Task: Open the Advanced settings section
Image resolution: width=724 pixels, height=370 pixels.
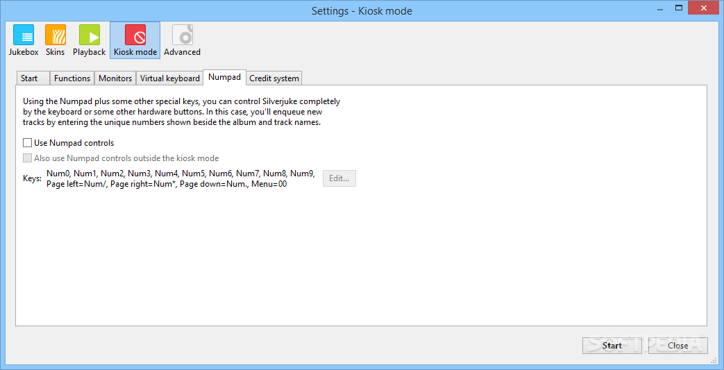Action: coord(183,40)
